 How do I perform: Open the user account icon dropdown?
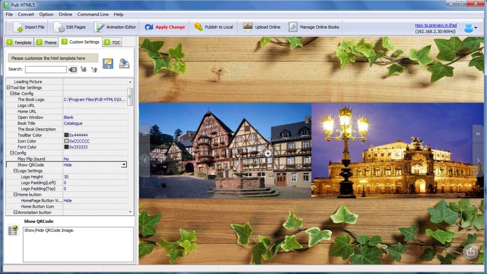(x=471, y=27)
